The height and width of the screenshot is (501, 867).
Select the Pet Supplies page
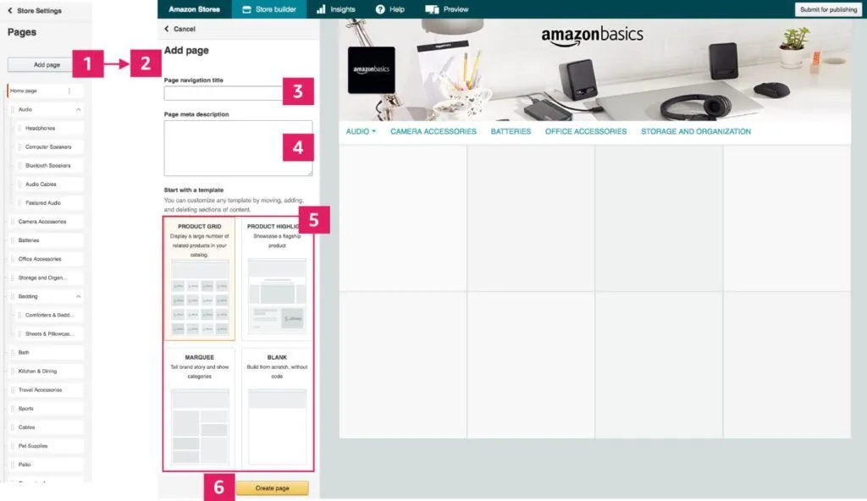pyautogui.click(x=47, y=446)
